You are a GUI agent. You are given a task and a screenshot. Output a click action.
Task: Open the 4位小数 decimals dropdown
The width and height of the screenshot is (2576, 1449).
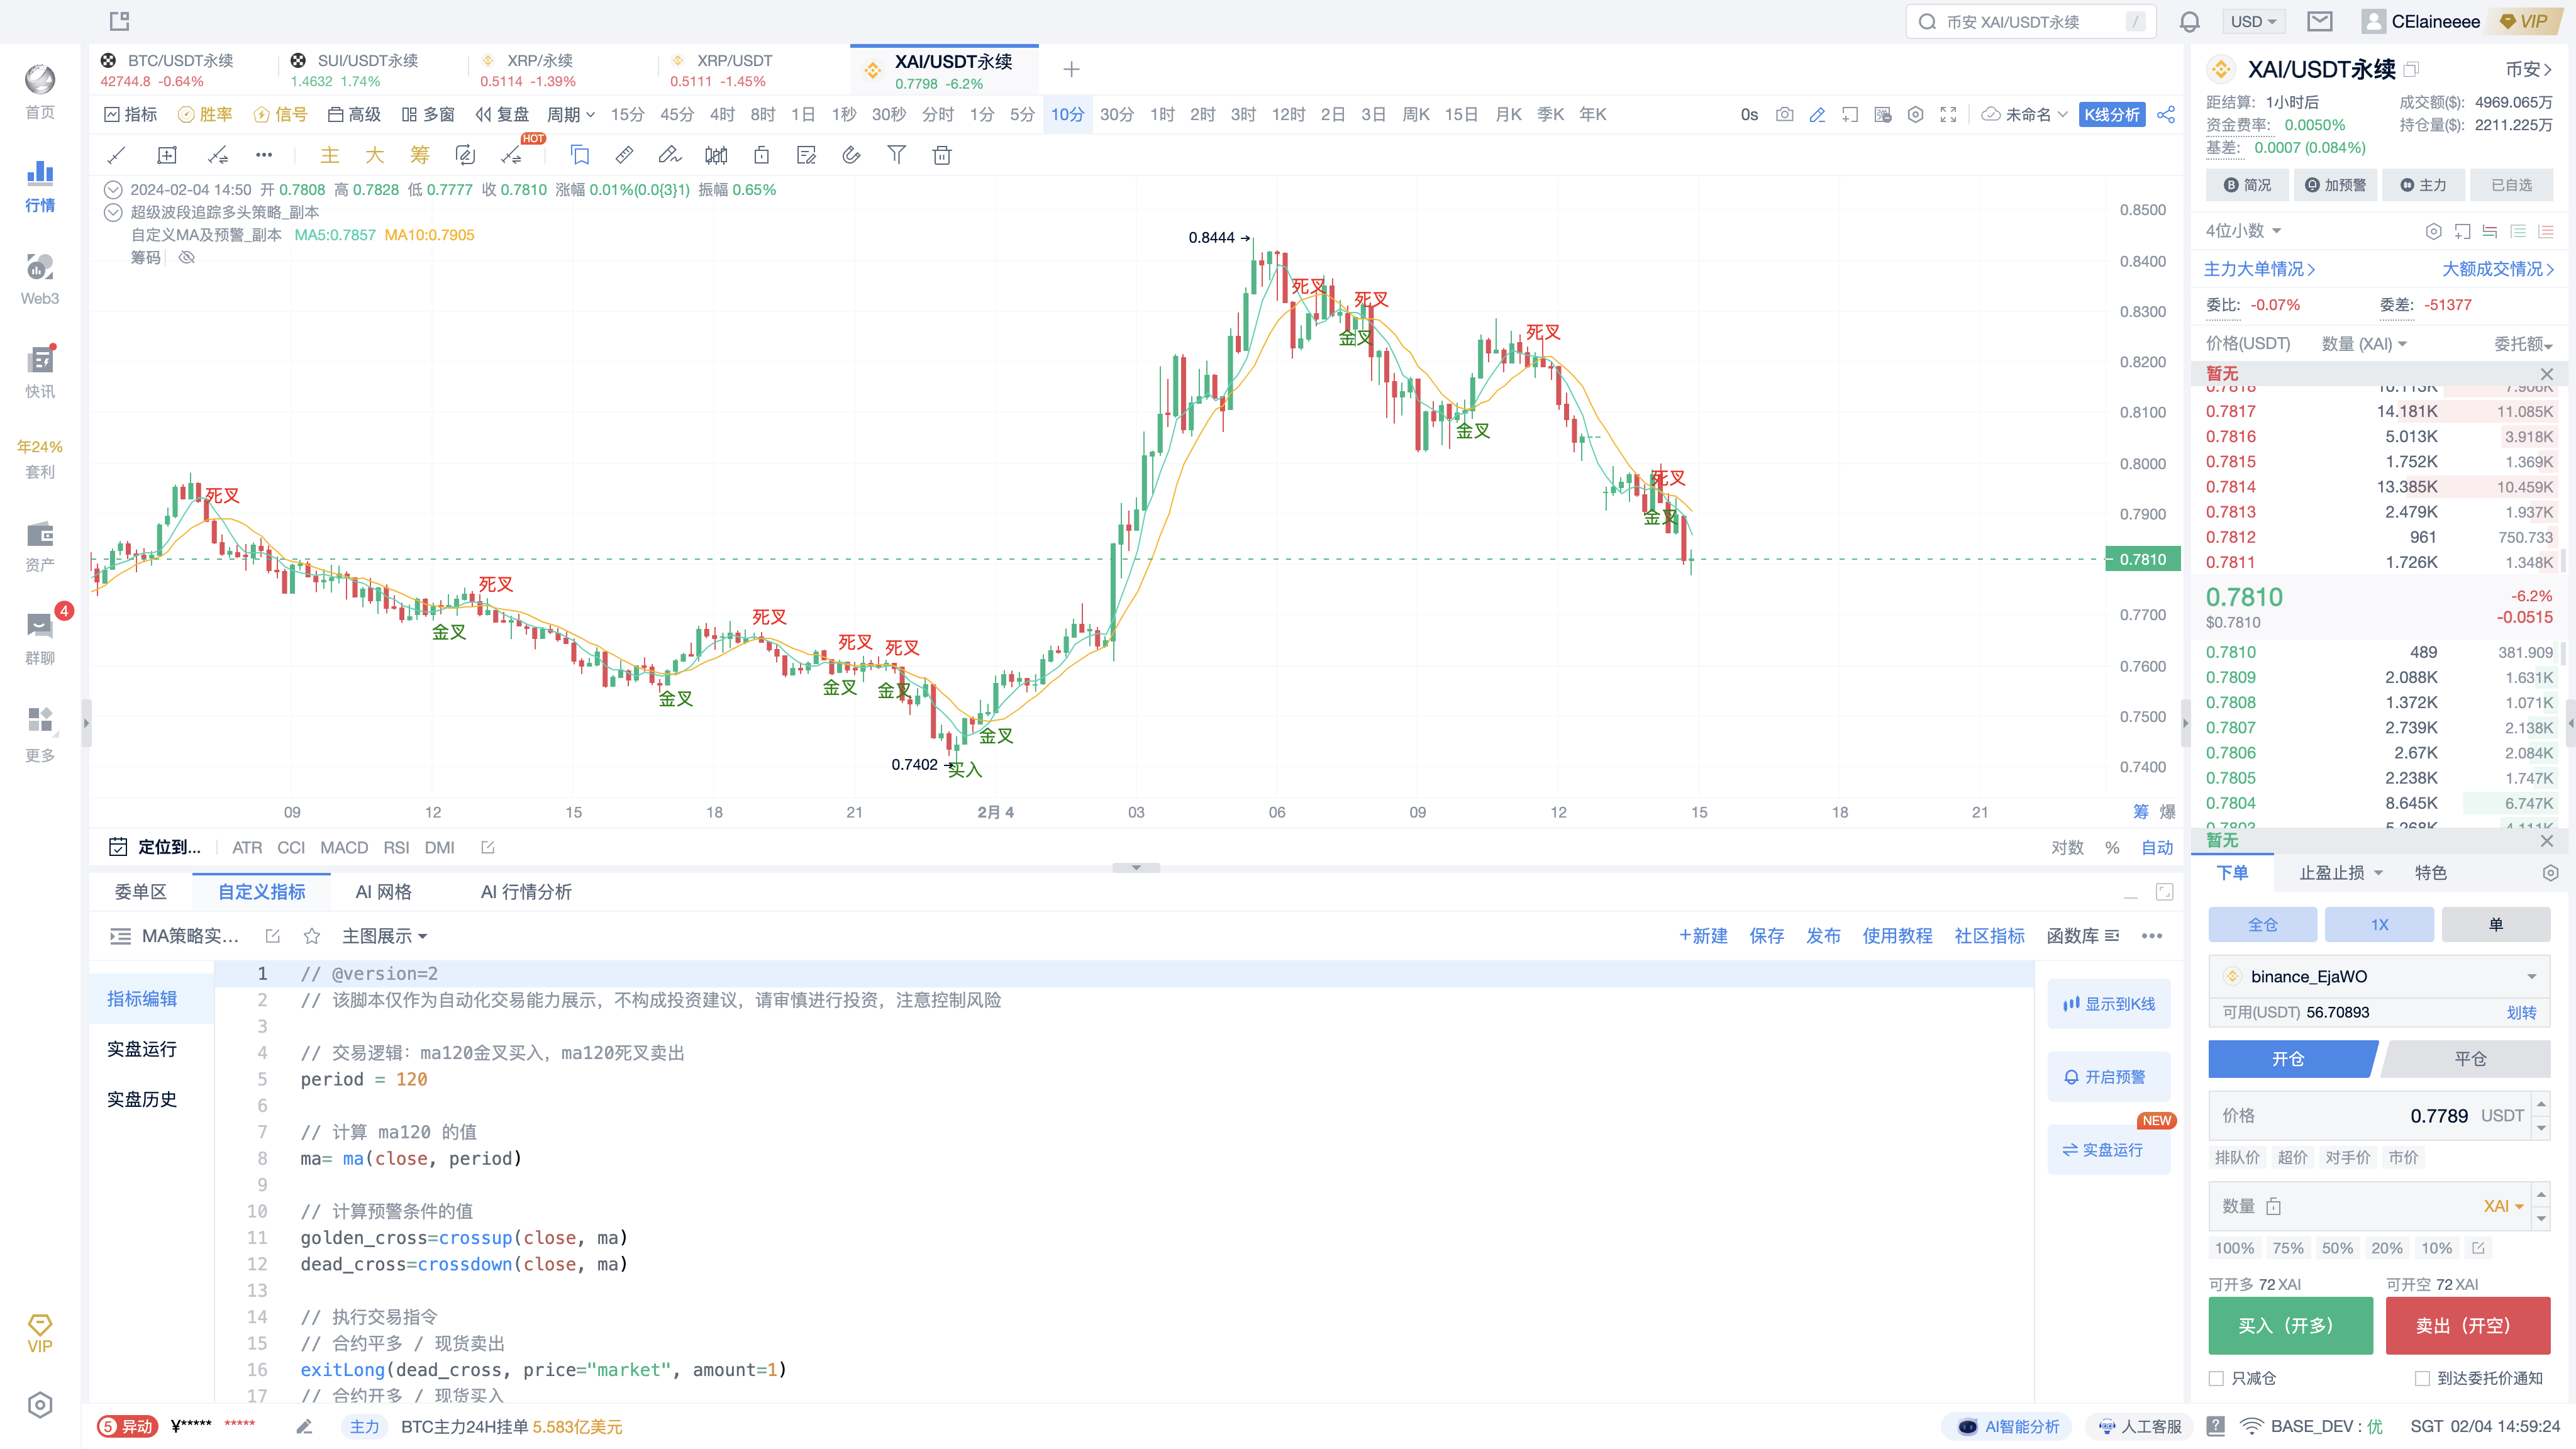(x=2244, y=231)
